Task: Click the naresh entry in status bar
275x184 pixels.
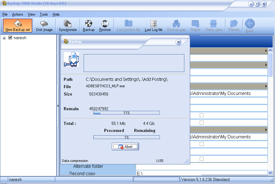Action: 15,179
